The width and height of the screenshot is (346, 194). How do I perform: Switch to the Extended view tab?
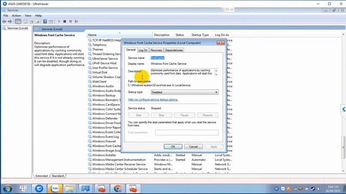pyautogui.click(x=42, y=176)
